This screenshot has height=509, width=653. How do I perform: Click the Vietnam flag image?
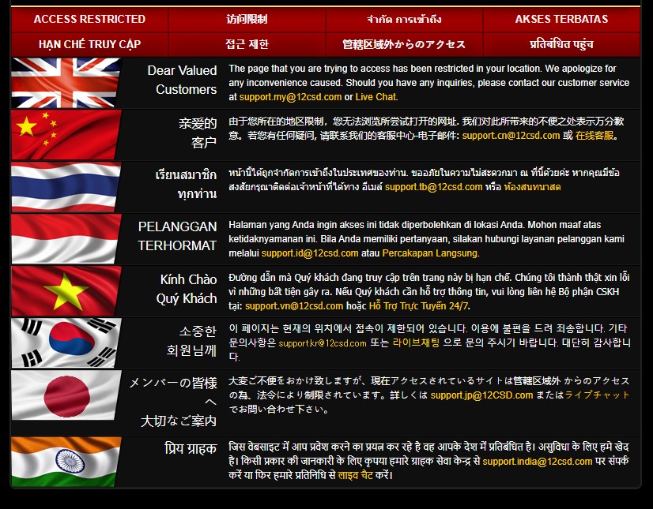point(65,290)
